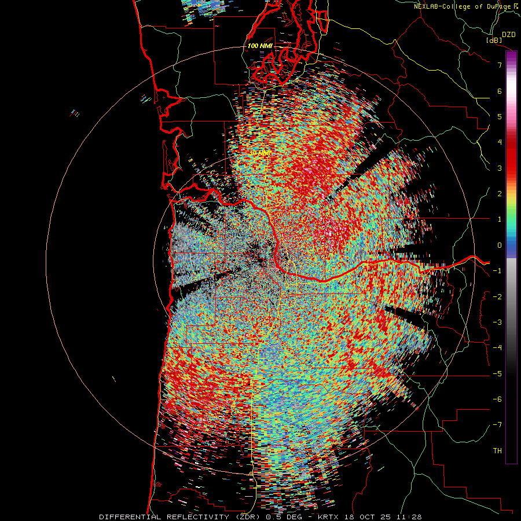Click the 6 dB scale label
The height and width of the screenshot is (521, 521).
pyautogui.click(x=500, y=91)
